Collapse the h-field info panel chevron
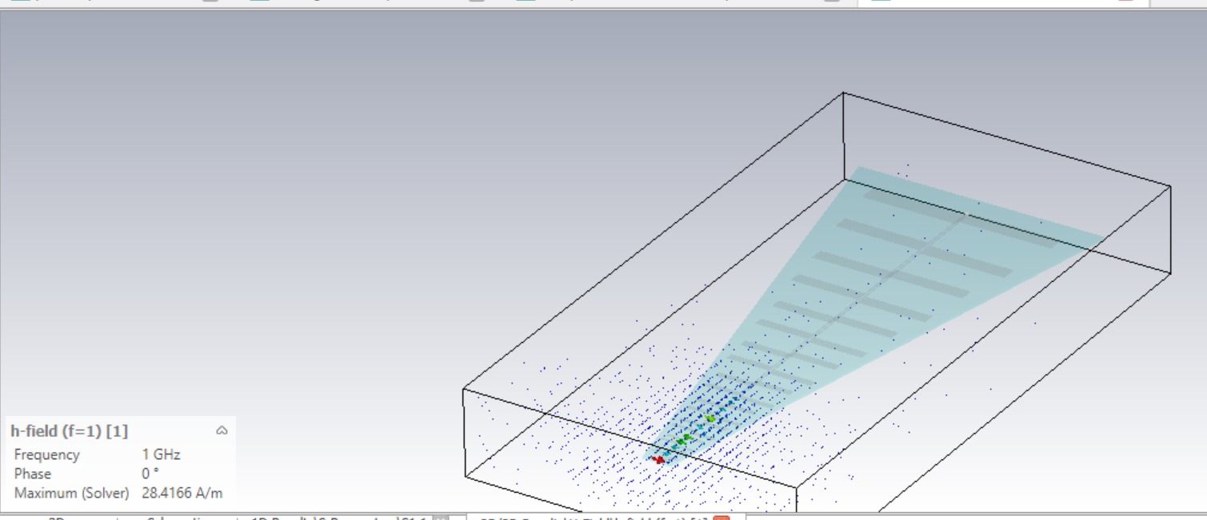1207x520 pixels. (x=222, y=431)
